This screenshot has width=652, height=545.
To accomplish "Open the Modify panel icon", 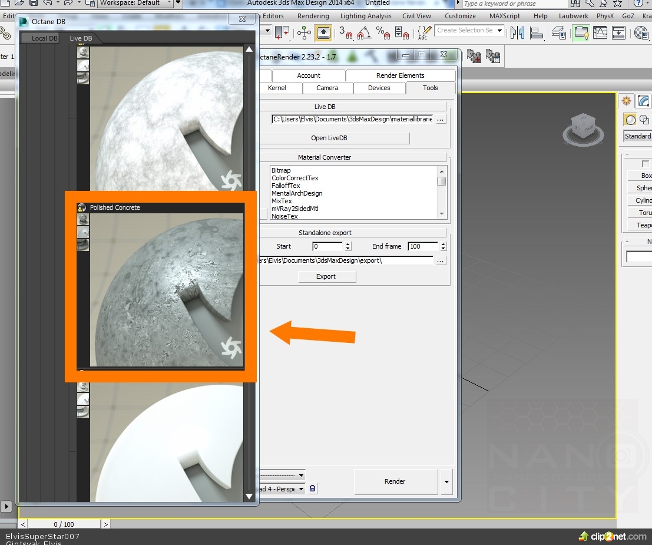I will coord(643,101).
